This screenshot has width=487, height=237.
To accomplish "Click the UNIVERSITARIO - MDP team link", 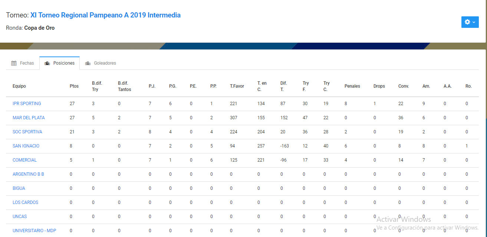I will pos(34,231).
